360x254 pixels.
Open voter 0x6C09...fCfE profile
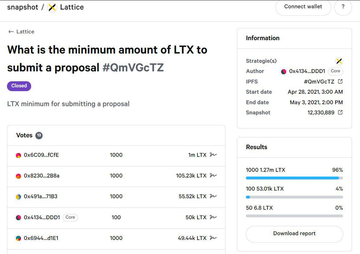41,155
